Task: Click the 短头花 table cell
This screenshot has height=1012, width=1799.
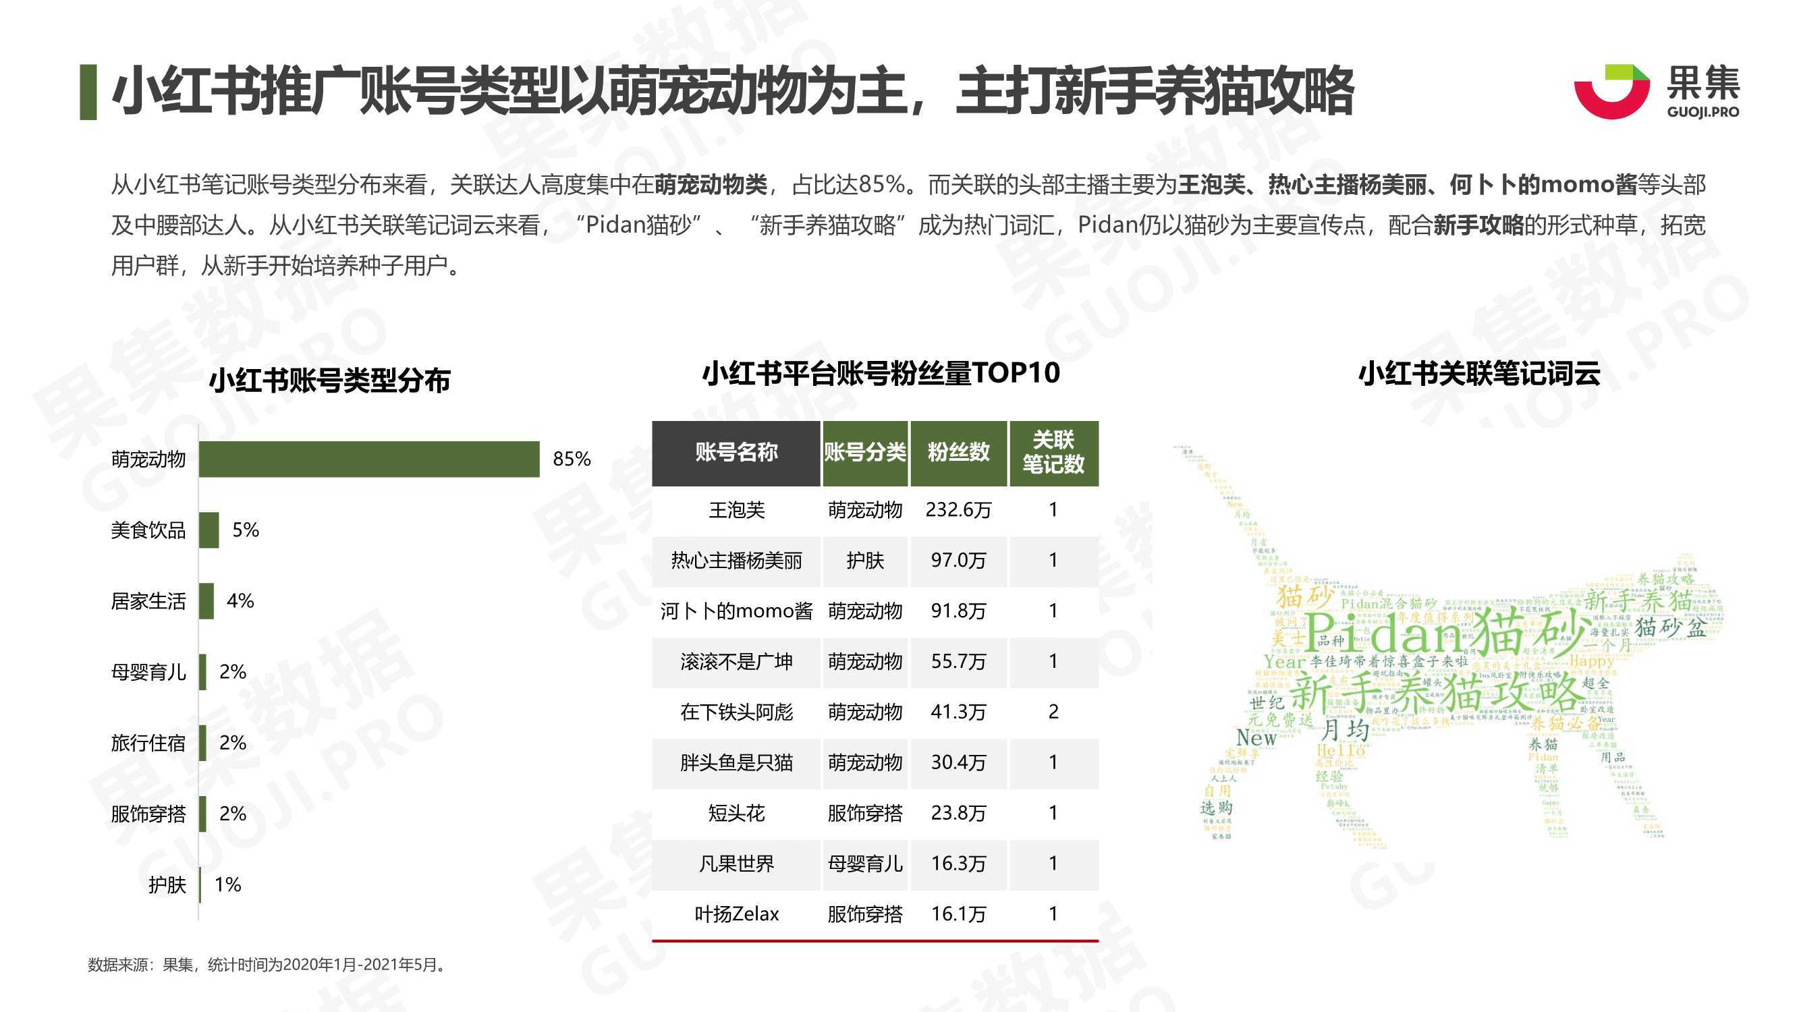Action: [737, 814]
